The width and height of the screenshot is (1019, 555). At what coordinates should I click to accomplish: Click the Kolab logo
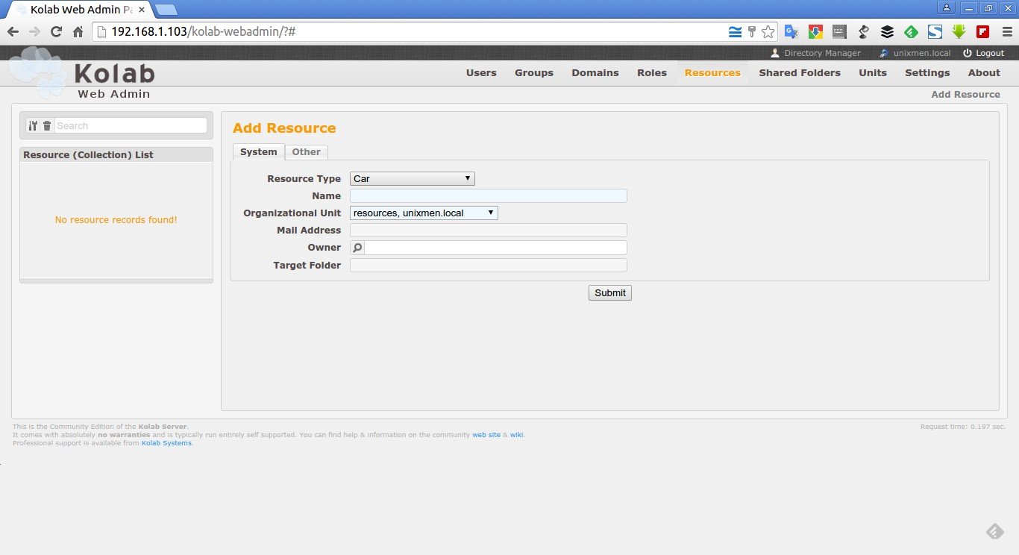coord(82,73)
